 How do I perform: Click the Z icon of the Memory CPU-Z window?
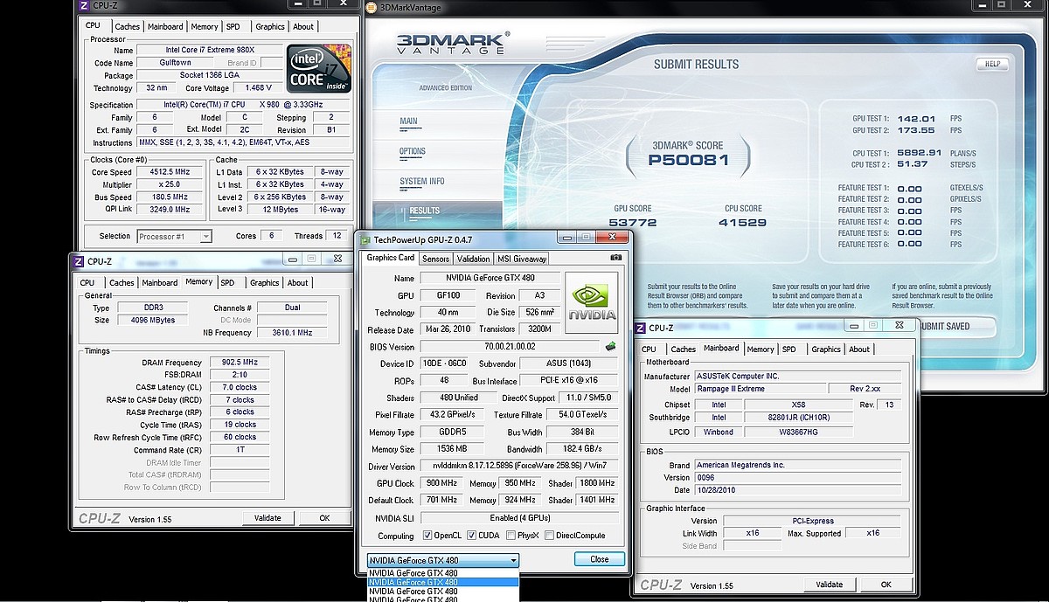coord(79,260)
